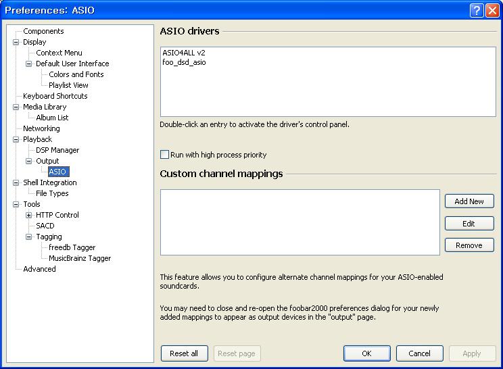Viewport: 503px width, 369px height.
Task: Click Edit for channel mappings
Action: click(x=469, y=224)
